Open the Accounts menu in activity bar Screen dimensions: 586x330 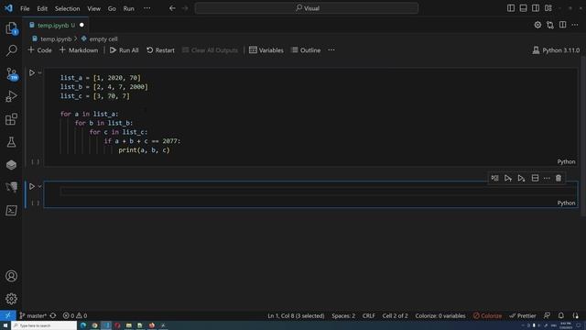tap(11, 276)
